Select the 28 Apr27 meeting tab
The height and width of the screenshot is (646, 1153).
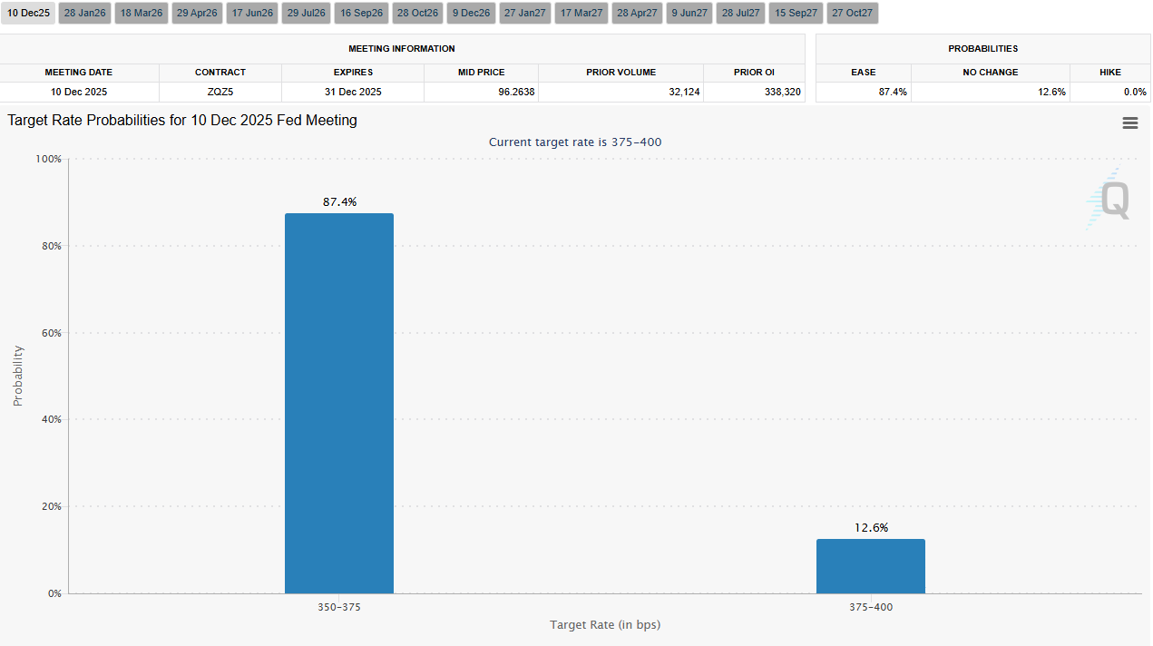(636, 13)
